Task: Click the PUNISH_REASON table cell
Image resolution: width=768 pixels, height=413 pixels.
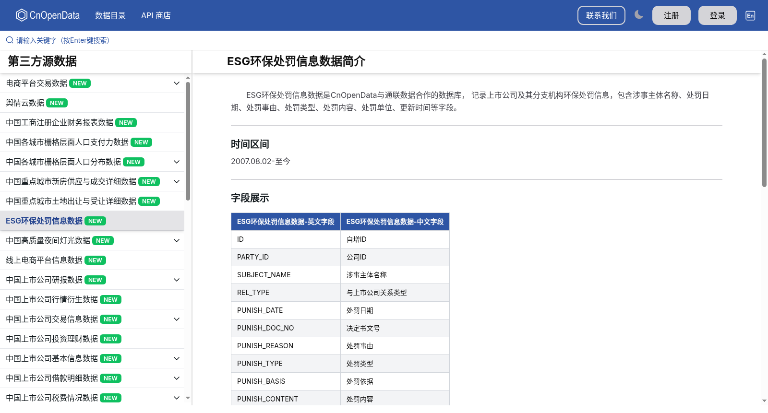Action: [x=286, y=346]
